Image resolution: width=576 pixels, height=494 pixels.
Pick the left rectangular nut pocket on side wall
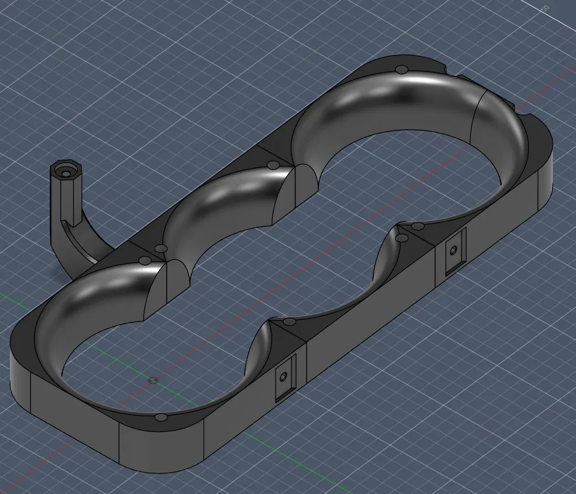coord(285,378)
